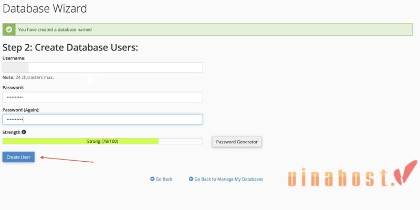Click the Step 2: Create Database Users heading

pyautogui.click(x=70, y=48)
